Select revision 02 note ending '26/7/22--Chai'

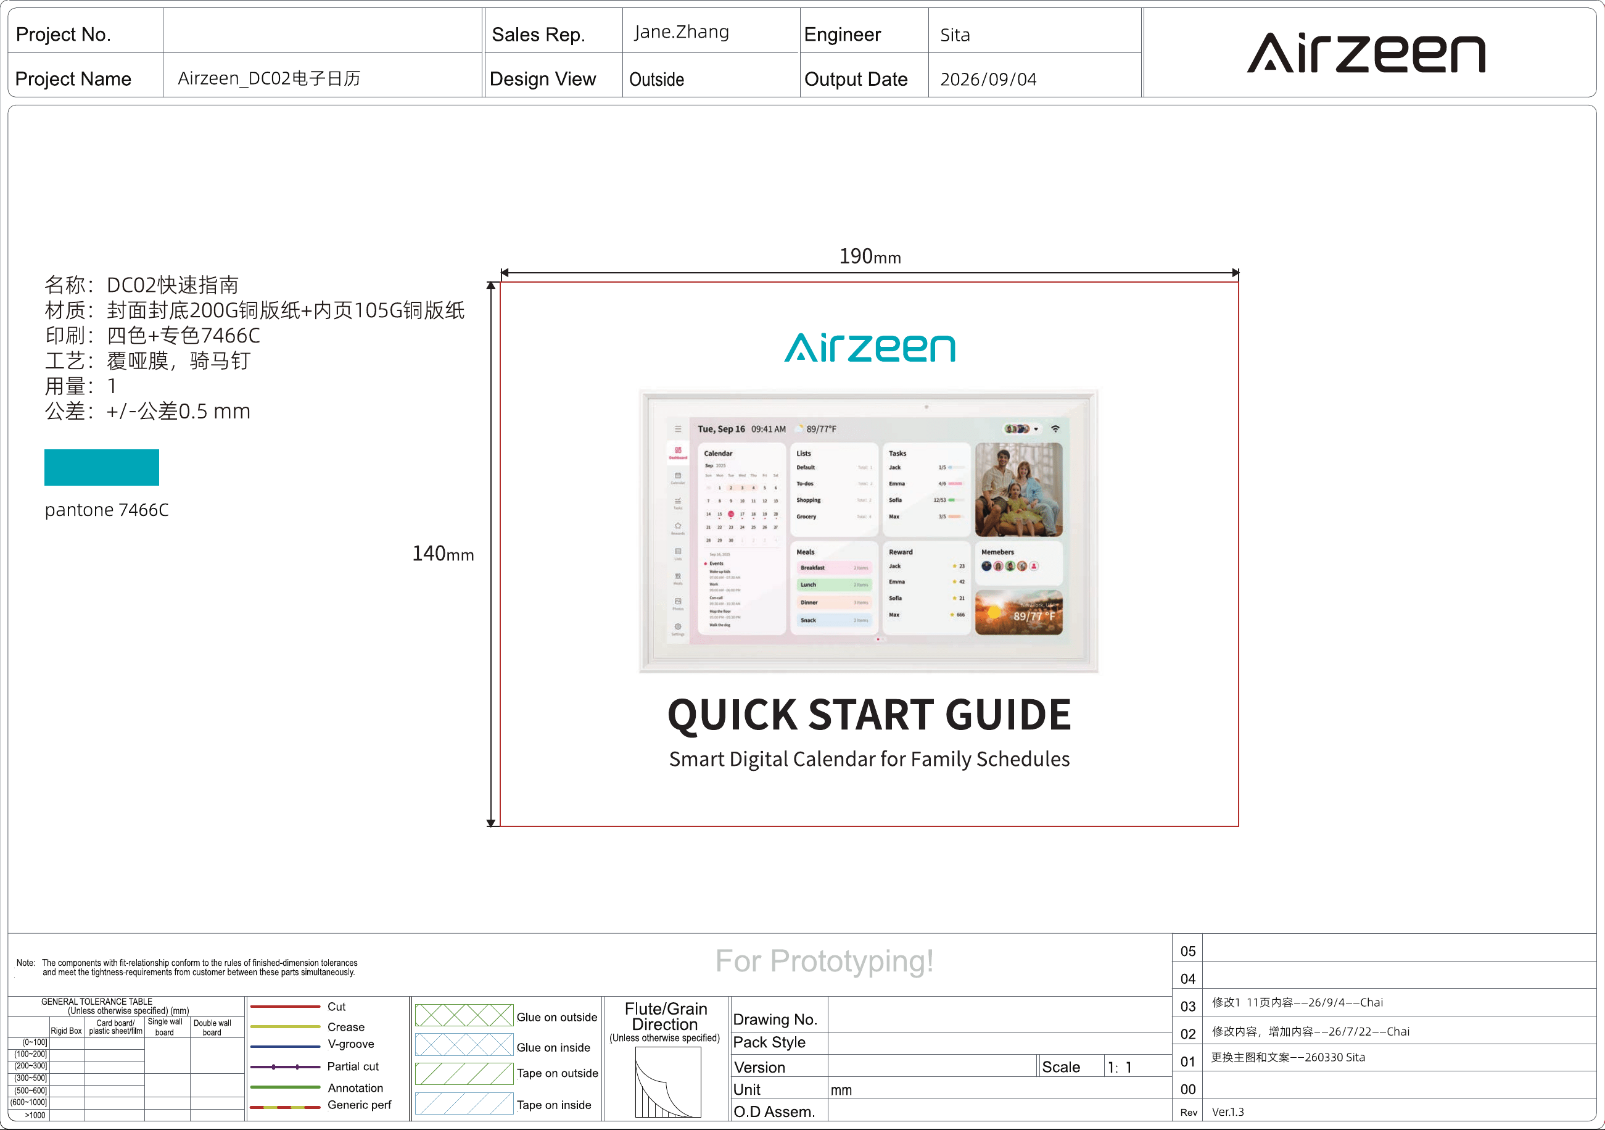coord(1311,1031)
